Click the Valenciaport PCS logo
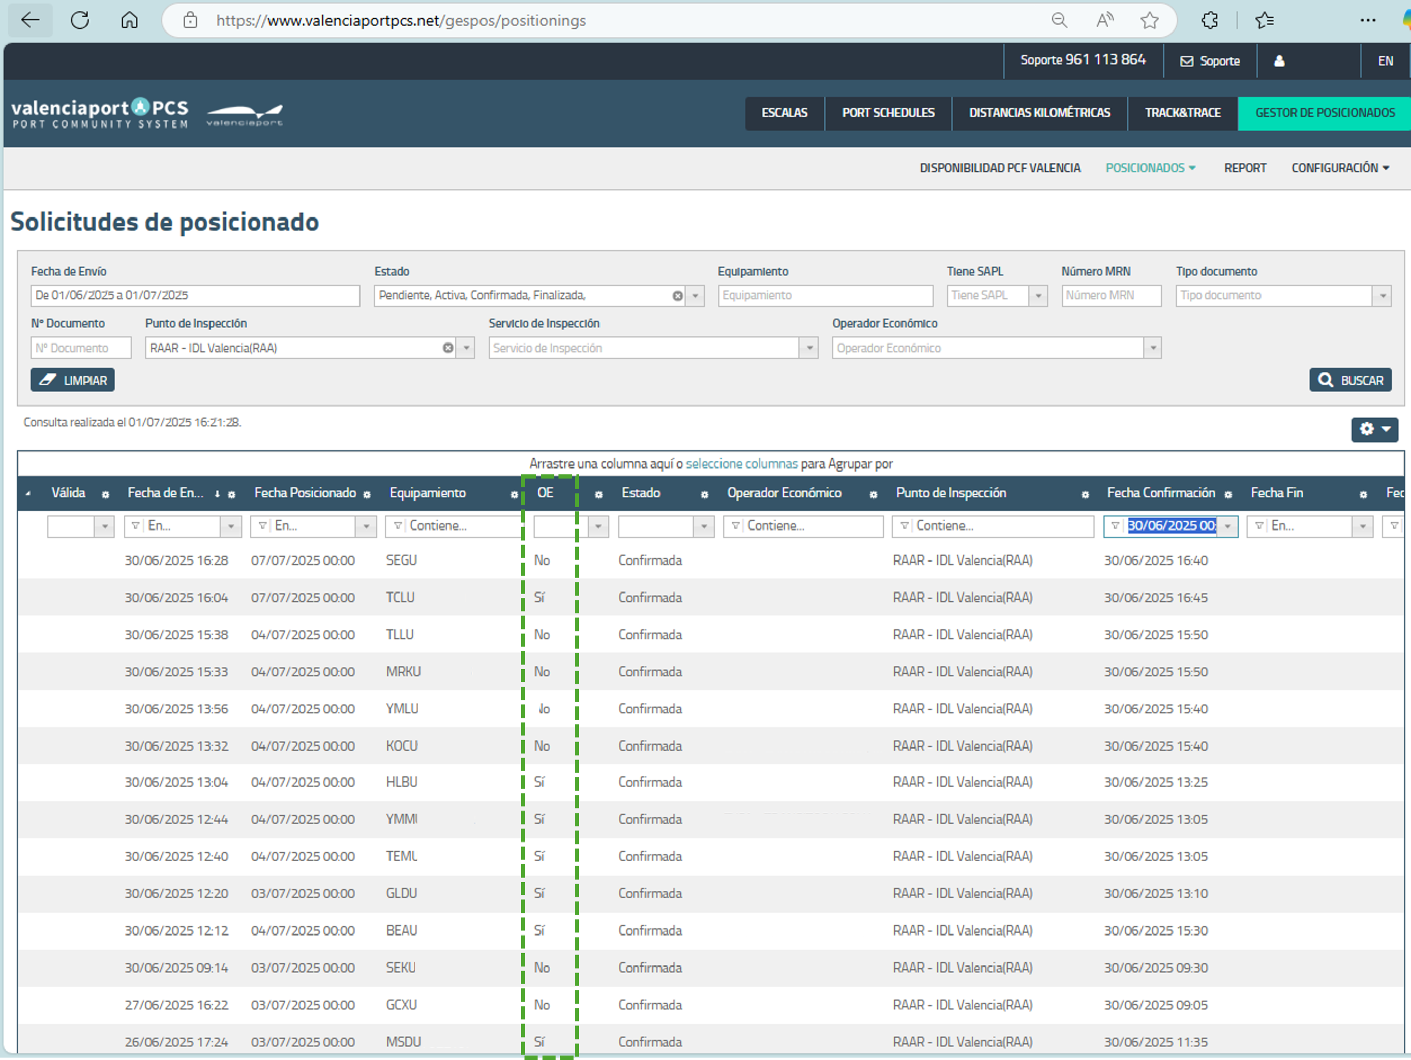Screen dimensions: 1411x1060 click(100, 113)
